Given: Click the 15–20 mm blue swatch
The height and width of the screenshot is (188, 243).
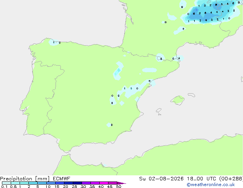Looking at the screenshot, I should pos(59,183).
